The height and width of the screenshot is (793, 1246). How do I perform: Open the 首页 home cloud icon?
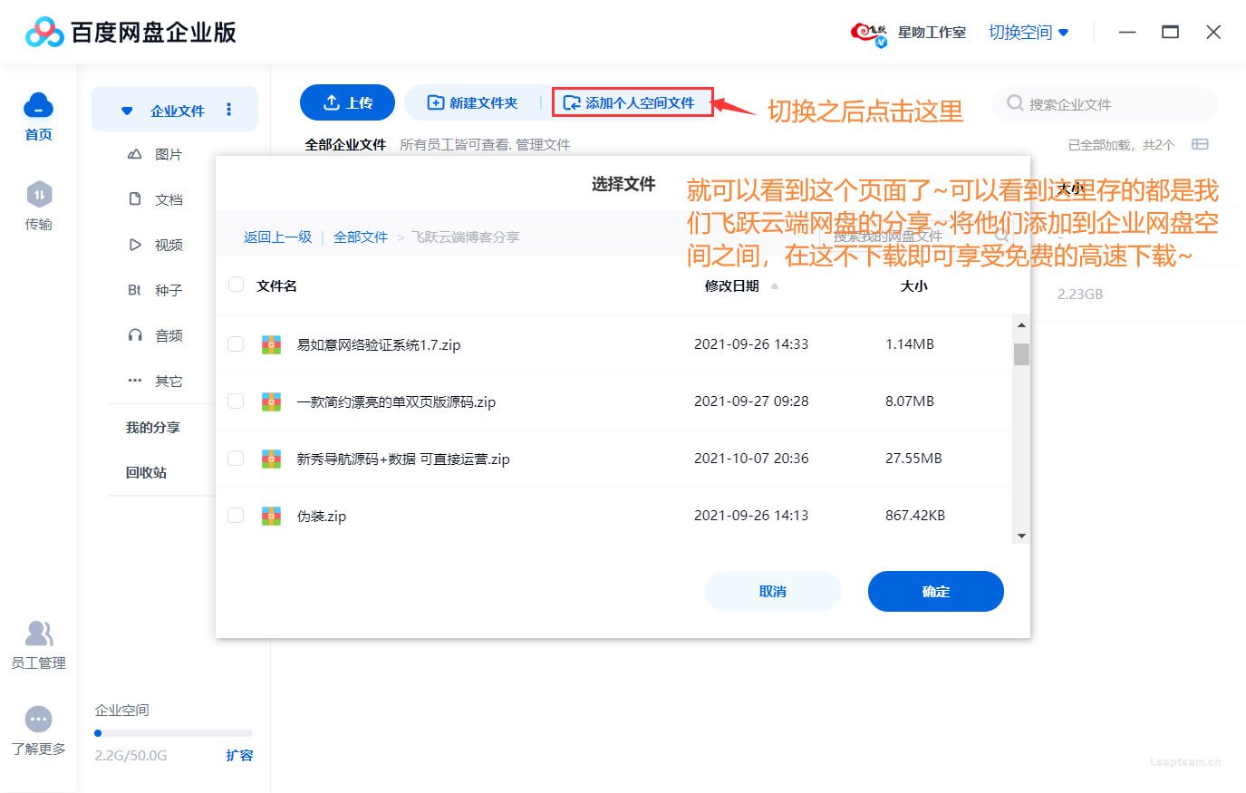(38, 106)
